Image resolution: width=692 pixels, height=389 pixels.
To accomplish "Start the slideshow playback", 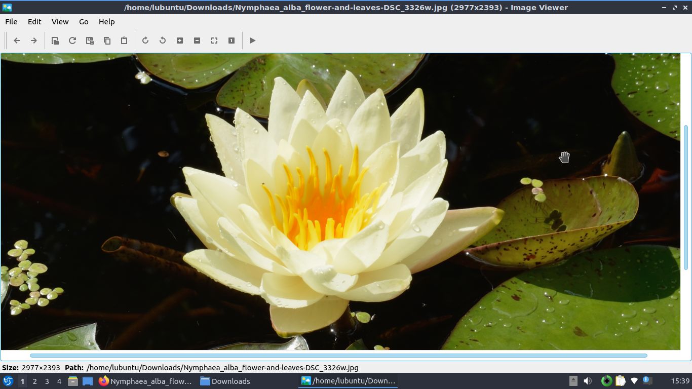I will point(253,41).
